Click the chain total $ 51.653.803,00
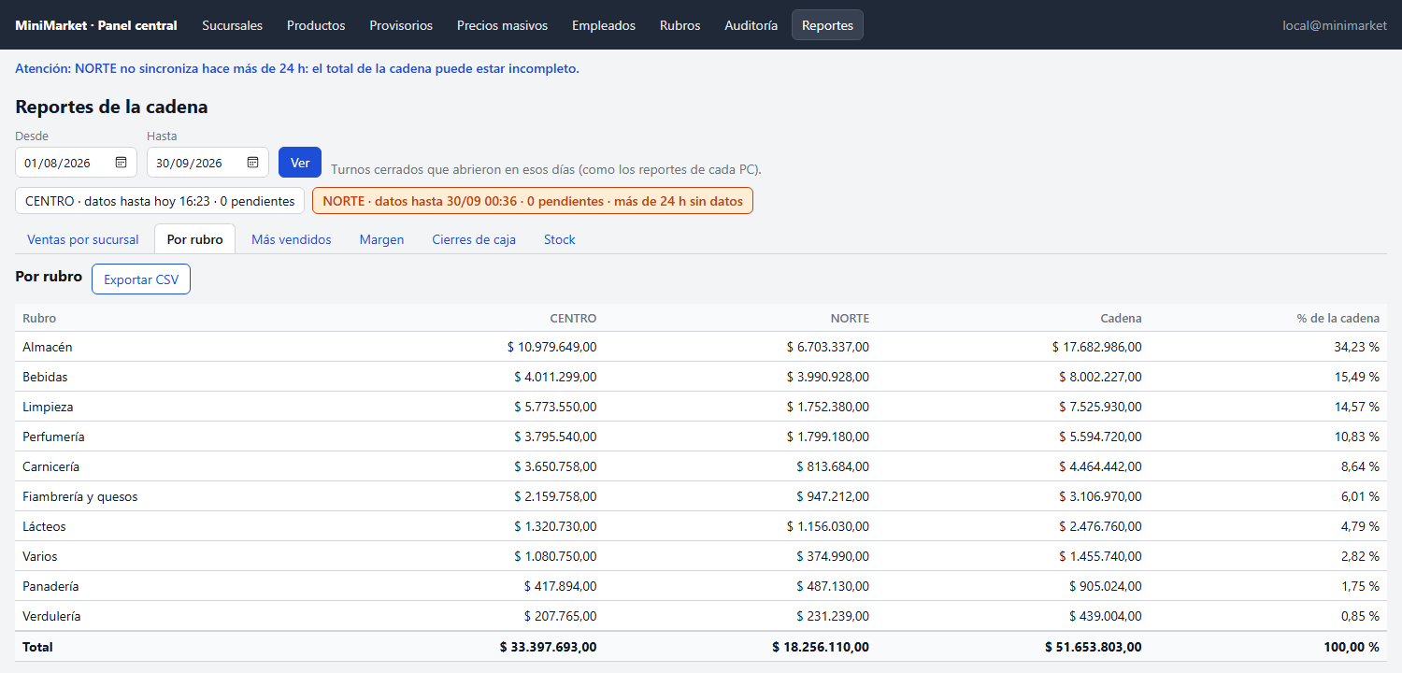The width and height of the screenshot is (1402, 673). pyautogui.click(x=1094, y=647)
